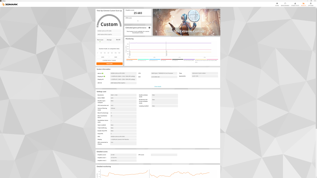Click green check icon beside GPU #1
Viewport: 317px width, 178px height.
pyautogui.click(x=102, y=73)
